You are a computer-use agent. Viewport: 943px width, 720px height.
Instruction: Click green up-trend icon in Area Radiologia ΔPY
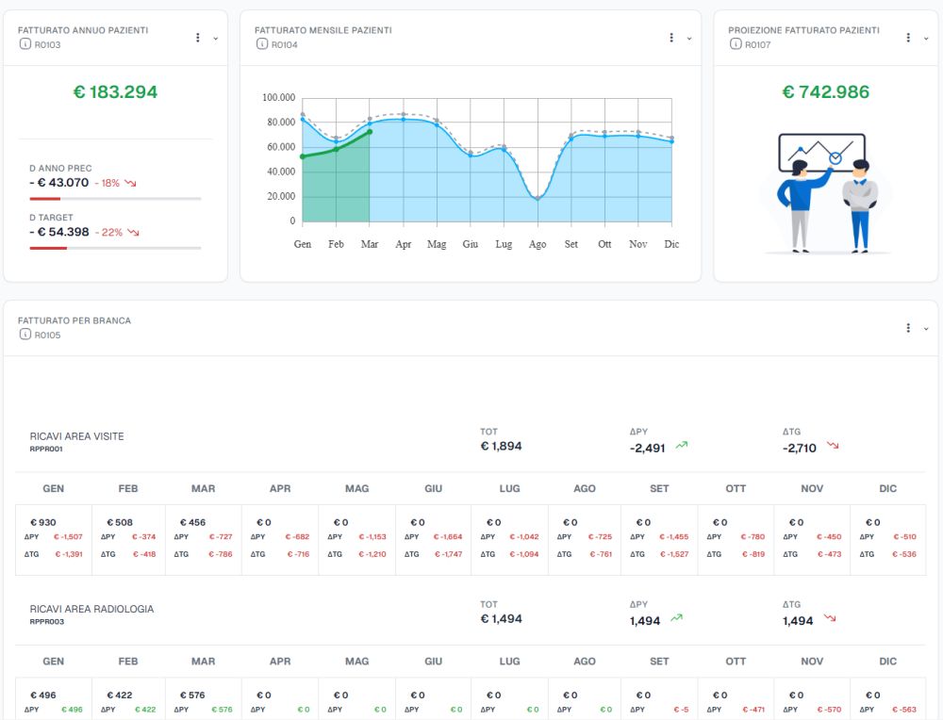(x=676, y=618)
